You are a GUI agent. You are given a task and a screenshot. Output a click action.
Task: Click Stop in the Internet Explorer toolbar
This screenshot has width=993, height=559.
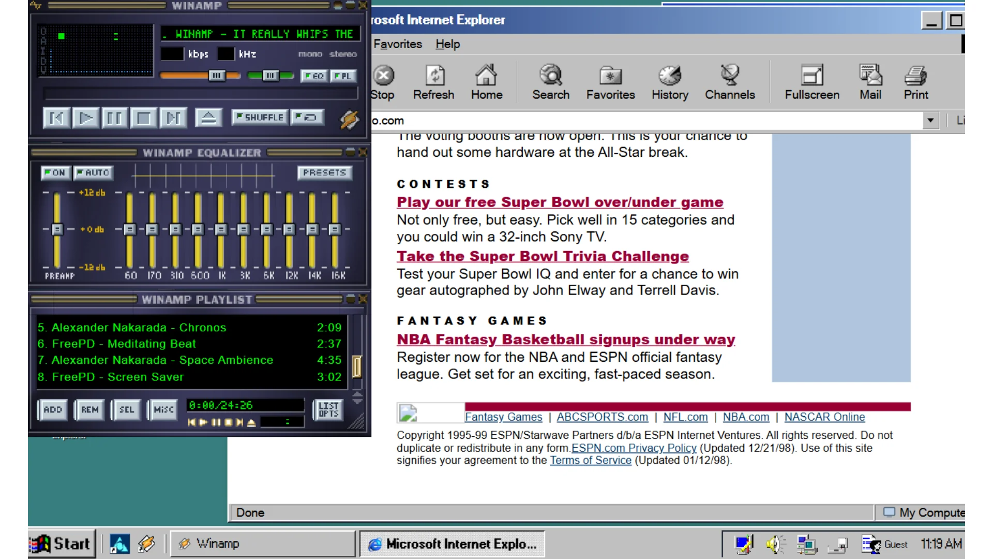pos(383,83)
